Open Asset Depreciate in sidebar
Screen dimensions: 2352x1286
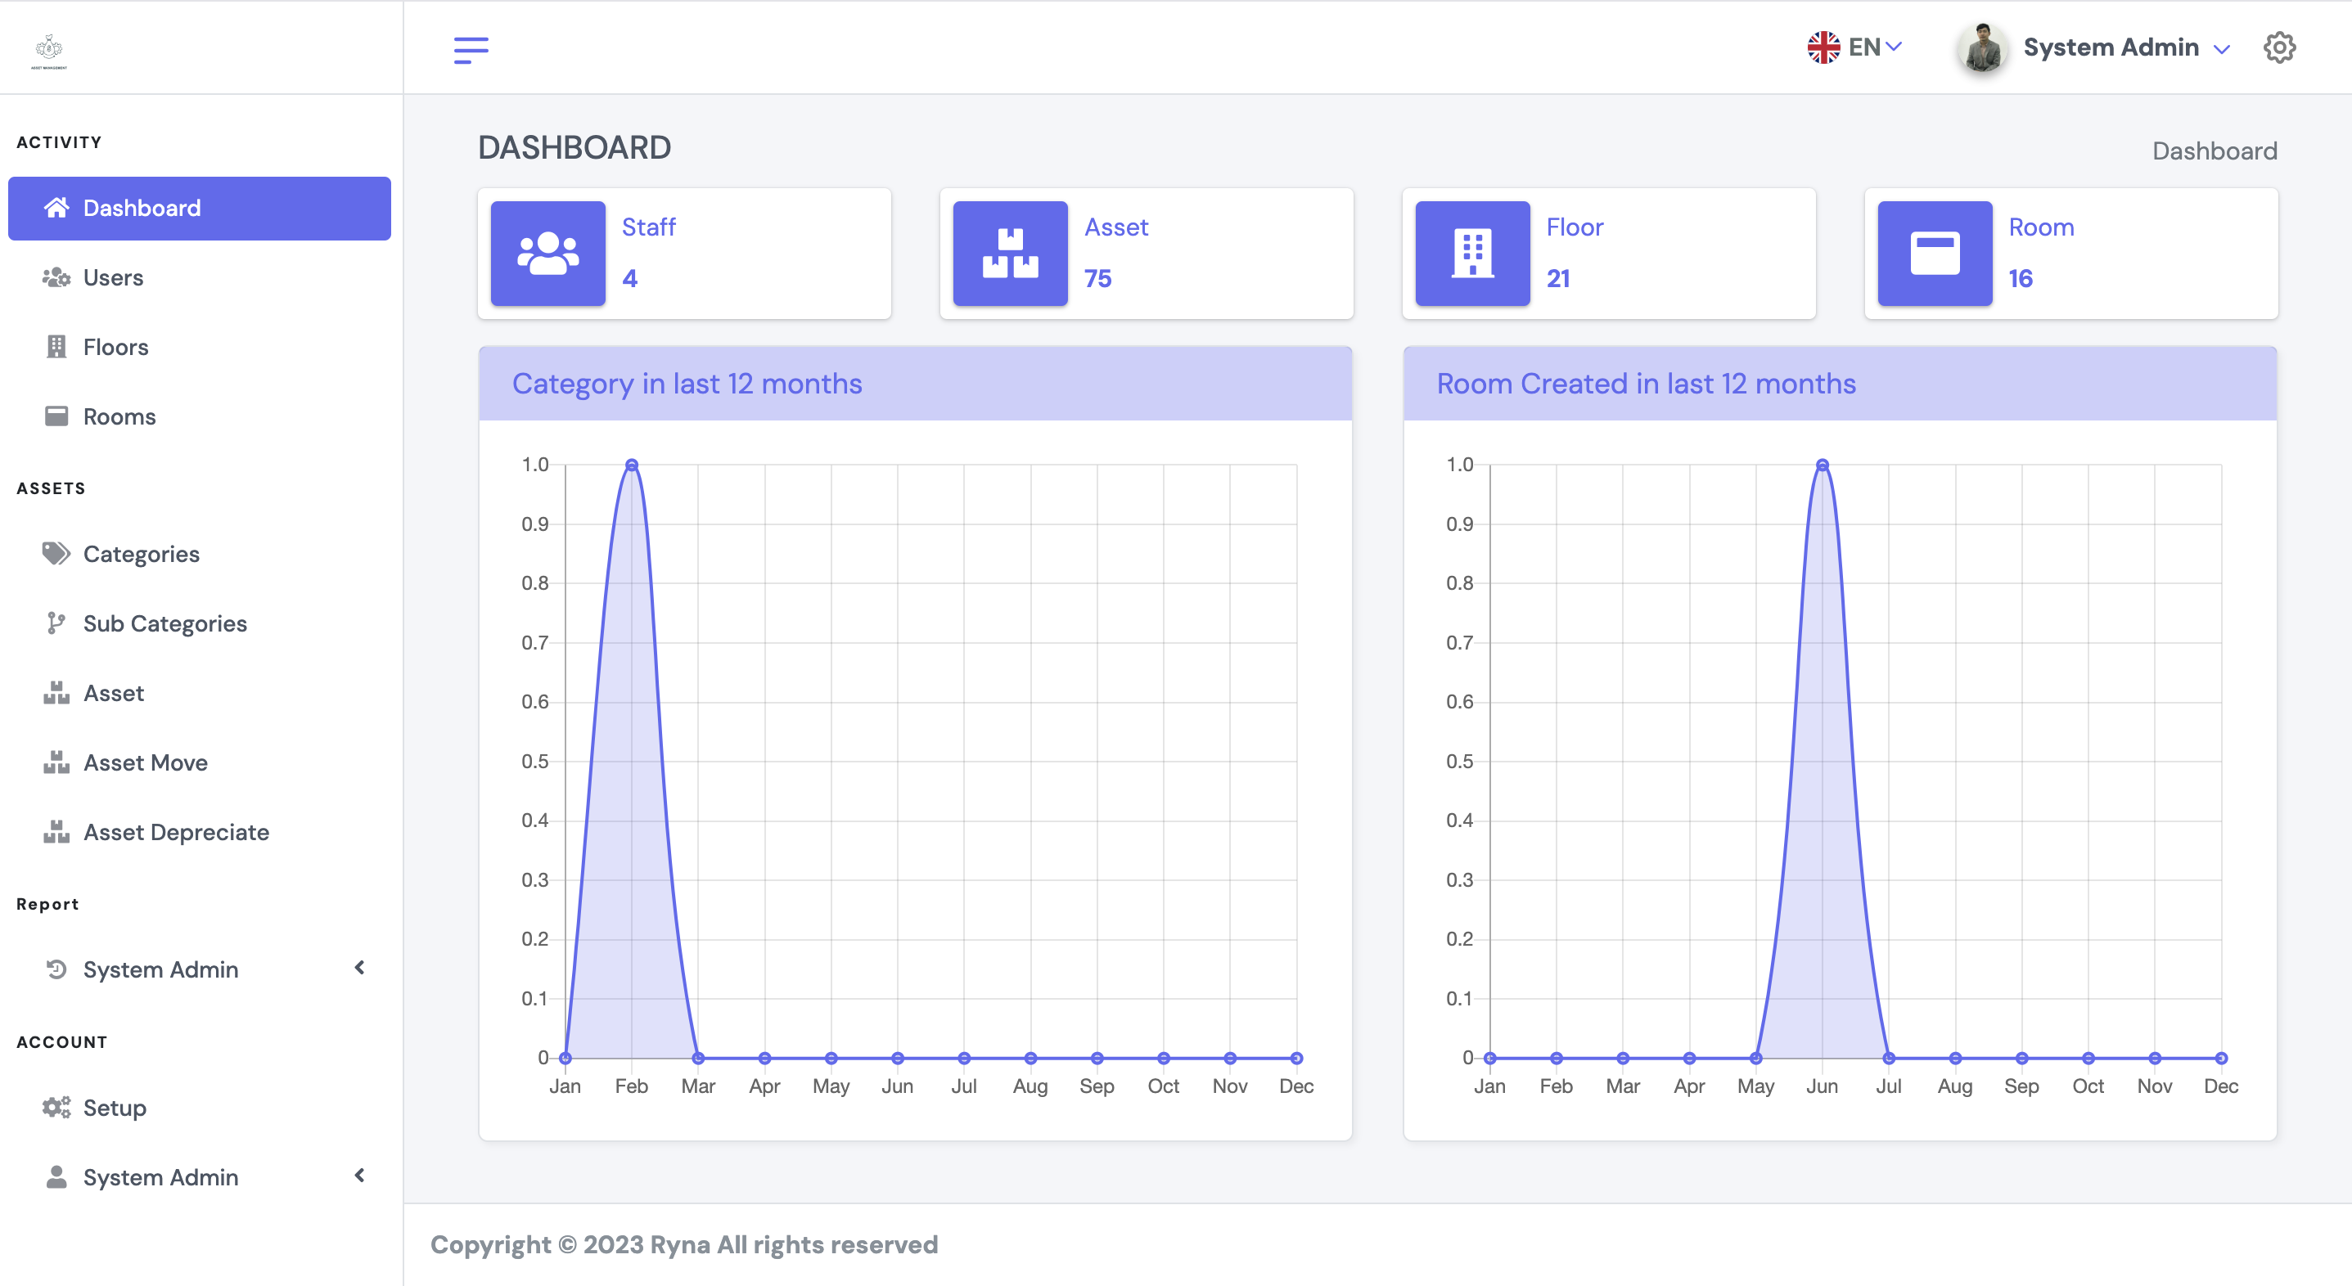coord(175,833)
